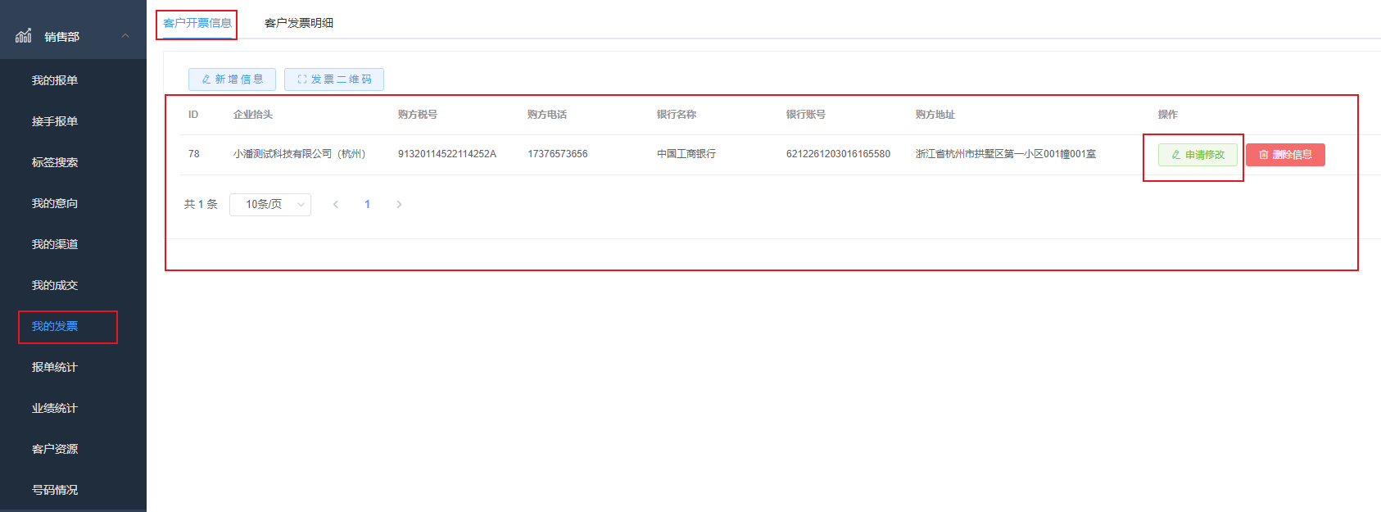Select the 客户开票信息 tab
The width and height of the screenshot is (1381, 512).
[197, 23]
